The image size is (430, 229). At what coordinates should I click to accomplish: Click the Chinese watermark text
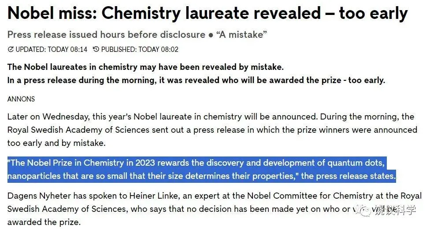tap(396, 211)
